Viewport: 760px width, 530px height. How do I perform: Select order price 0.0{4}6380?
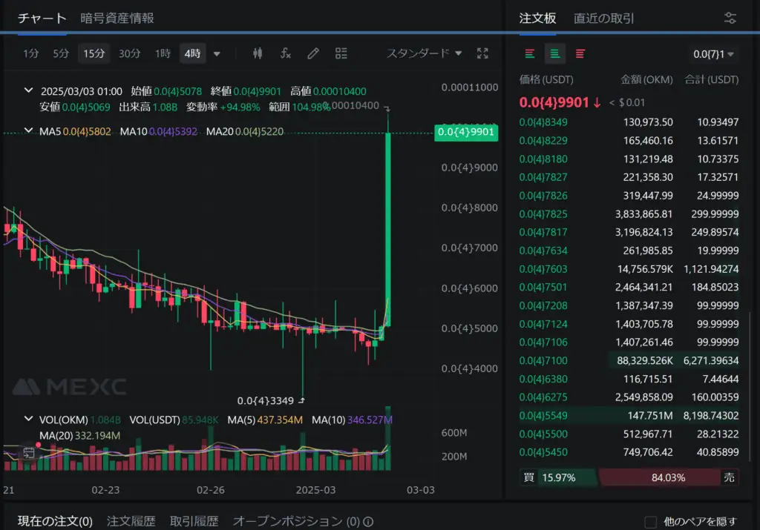(543, 379)
